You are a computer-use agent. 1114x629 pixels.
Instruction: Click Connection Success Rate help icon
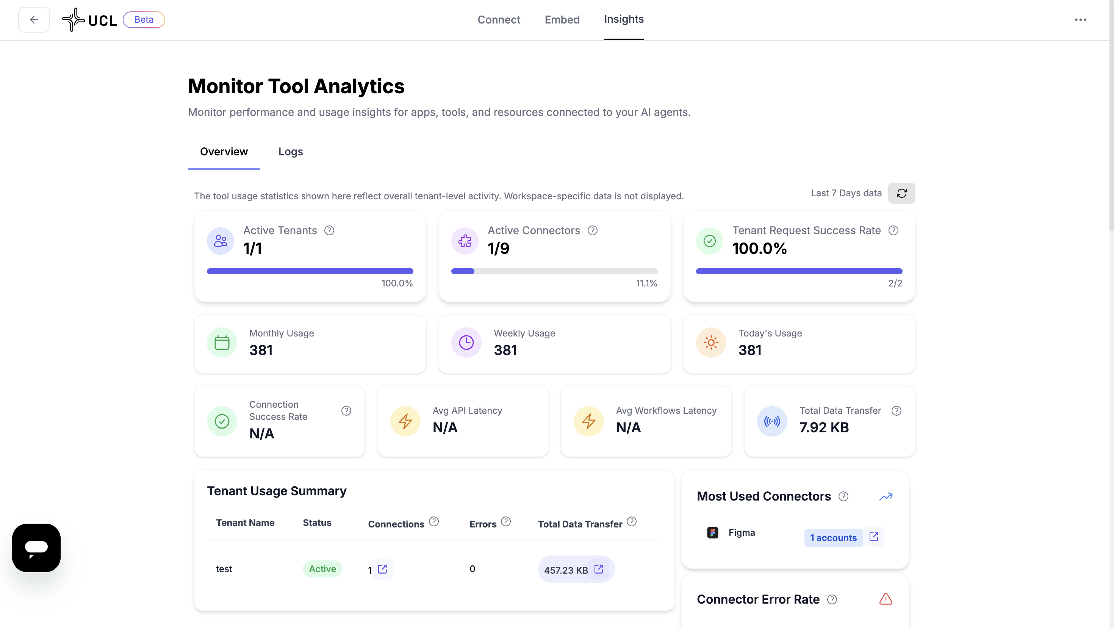pyautogui.click(x=346, y=410)
